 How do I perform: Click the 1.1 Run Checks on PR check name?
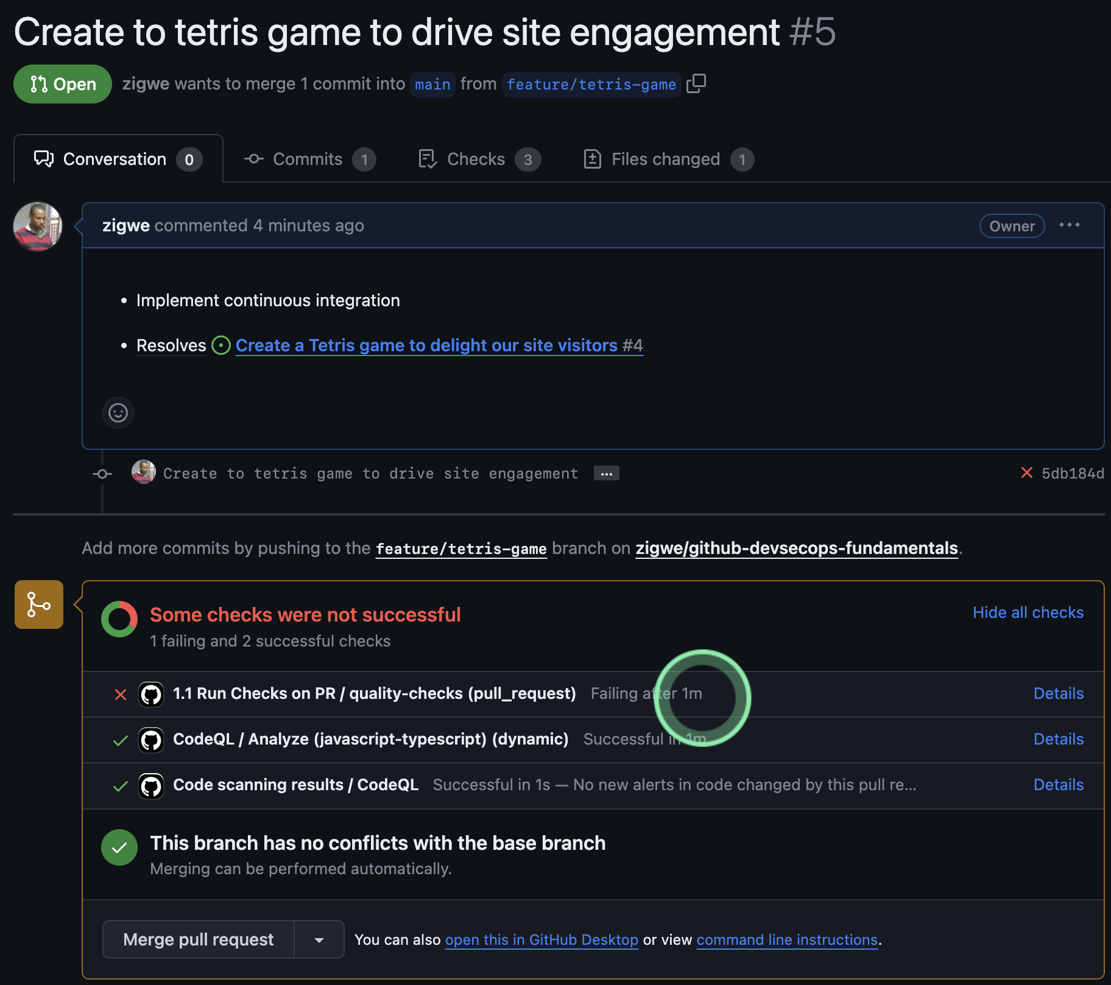(x=375, y=693)
